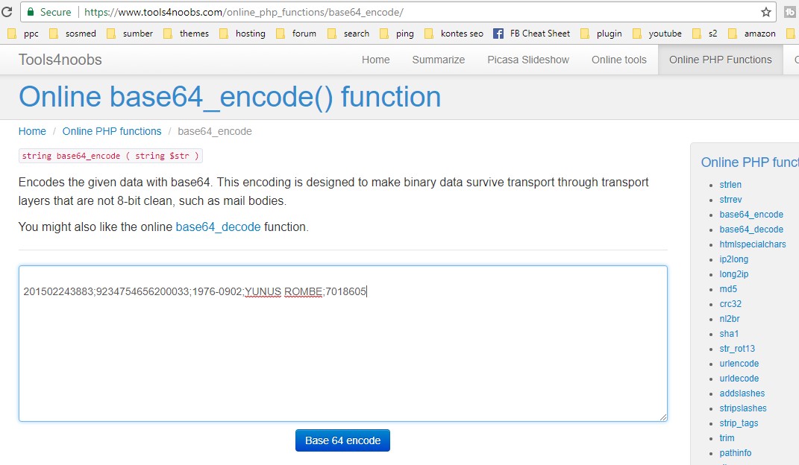Open strlen in the sidebar list
Image resolution: width=799 pixels, height=465 pixels.
(730, 185)
